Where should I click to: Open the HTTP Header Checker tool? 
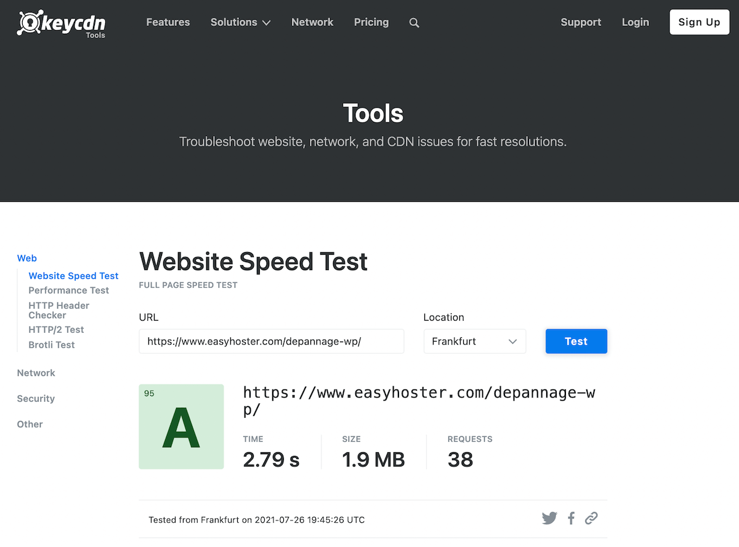(x=59, y=310)
